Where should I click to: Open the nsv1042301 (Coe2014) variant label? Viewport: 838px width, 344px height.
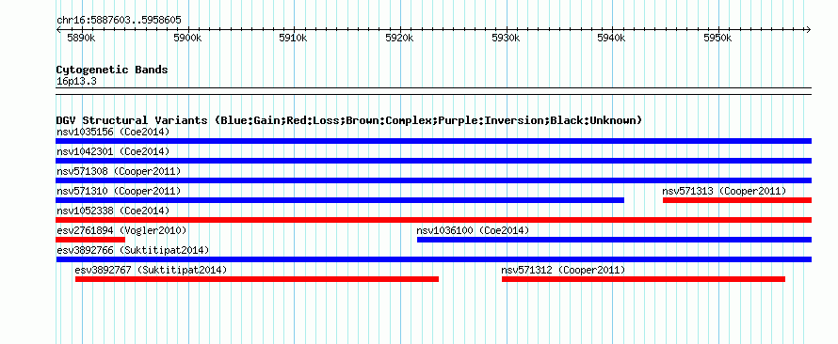(113, 151)
